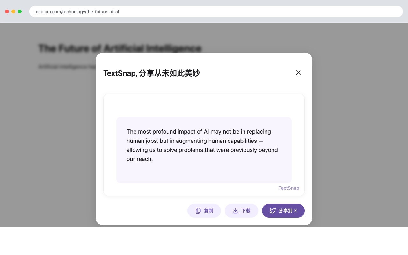Viewport: 408px width, 255px height.
Task: Click the 复制 copy button
Action: click(204, 211)
